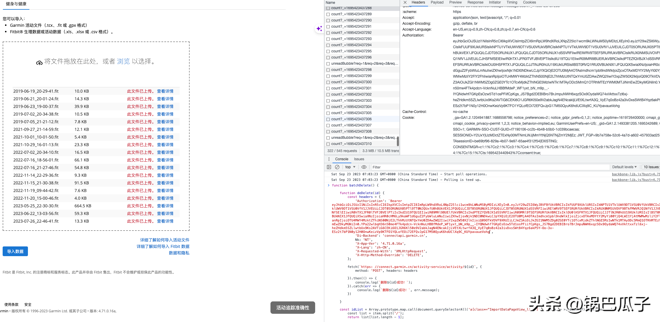Image resolution: width=660 pixels, height=322 pixels.
Task: Open second backbone-lib.js source link
Action: click(636, 180)
